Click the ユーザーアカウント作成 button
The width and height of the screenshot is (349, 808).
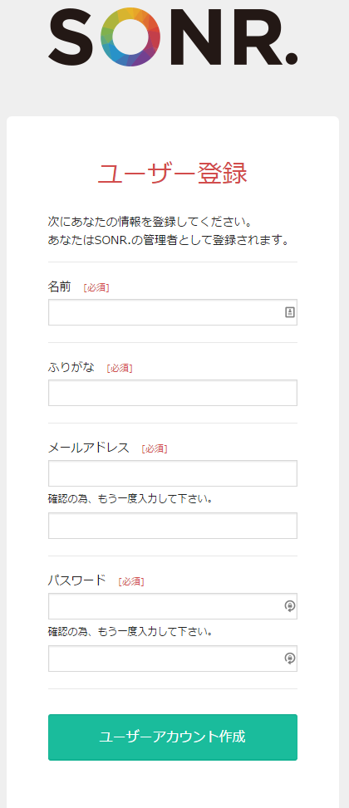(173, 737)
